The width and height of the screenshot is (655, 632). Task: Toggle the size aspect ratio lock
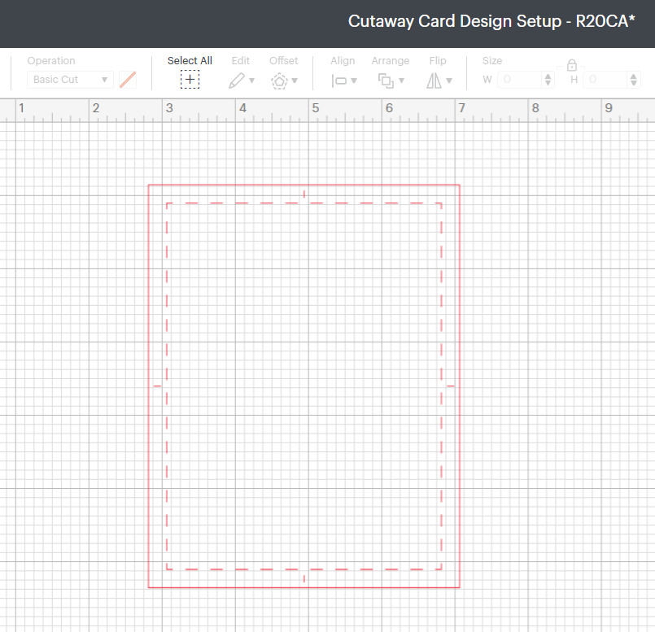(572, 65)
